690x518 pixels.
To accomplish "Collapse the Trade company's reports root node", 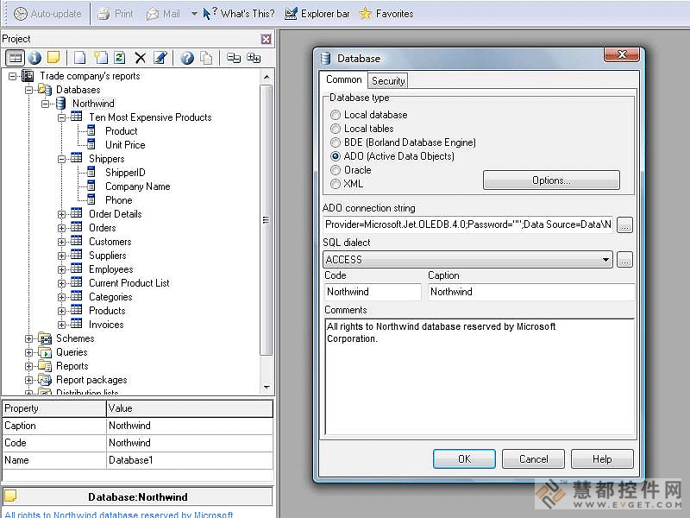I will pyautogui.click(x=12, y=76).
